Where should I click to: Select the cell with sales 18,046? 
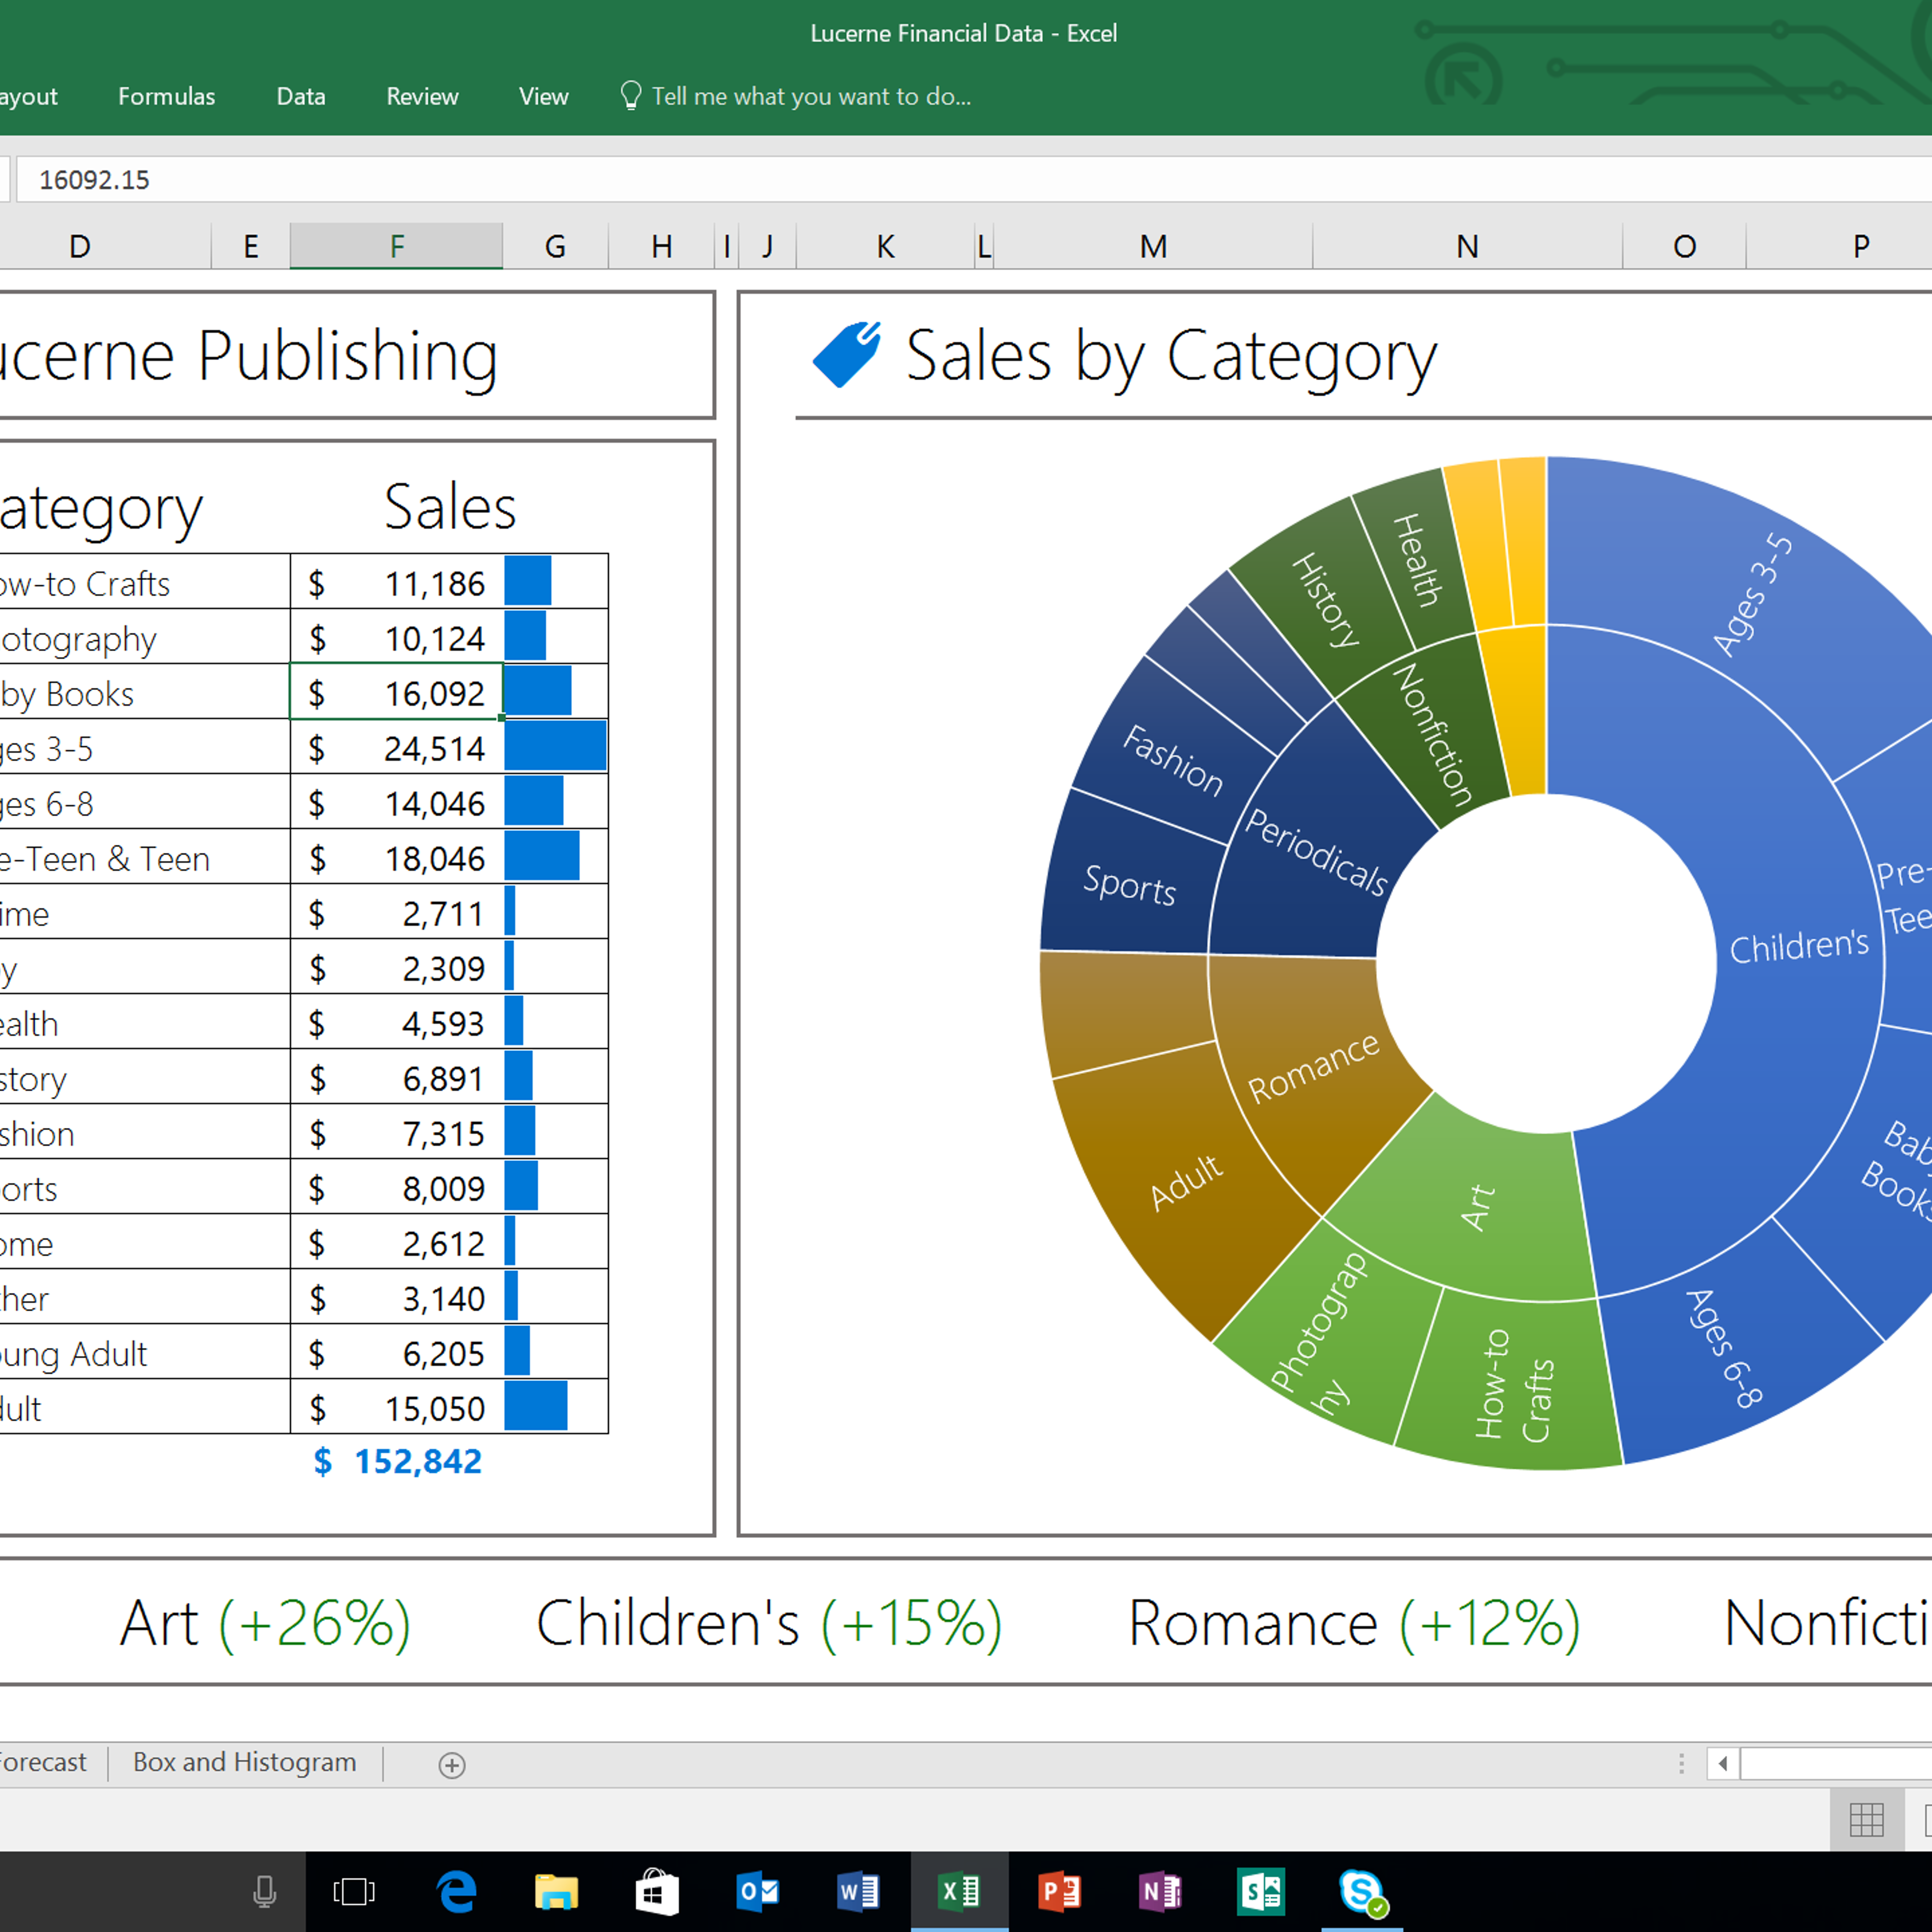(396, 857)
